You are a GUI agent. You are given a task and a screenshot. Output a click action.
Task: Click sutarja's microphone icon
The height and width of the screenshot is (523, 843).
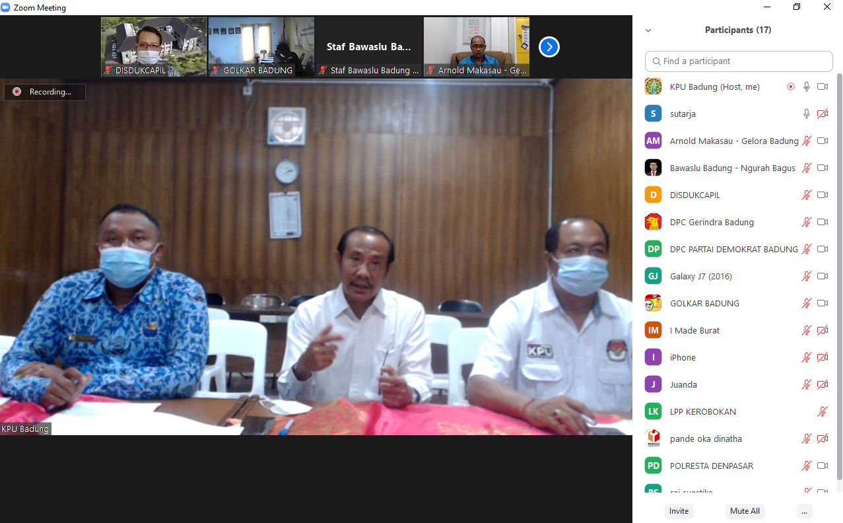(x=806, y=114)
